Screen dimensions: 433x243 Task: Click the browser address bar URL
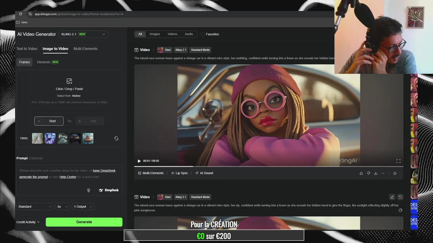78,14
